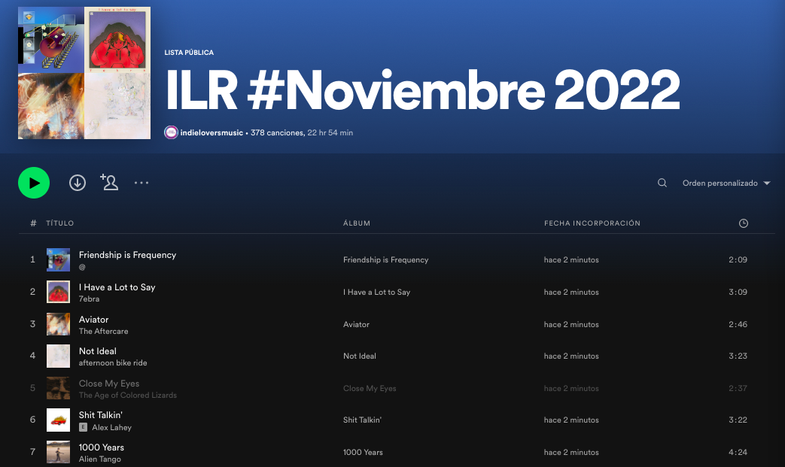
Task: Select the Friendship is Frequency track title
Action: pyautogui.click(x=128, y=255)
